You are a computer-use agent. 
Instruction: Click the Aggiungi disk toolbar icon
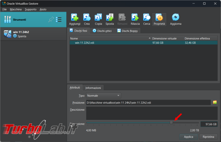pos(74,19)
